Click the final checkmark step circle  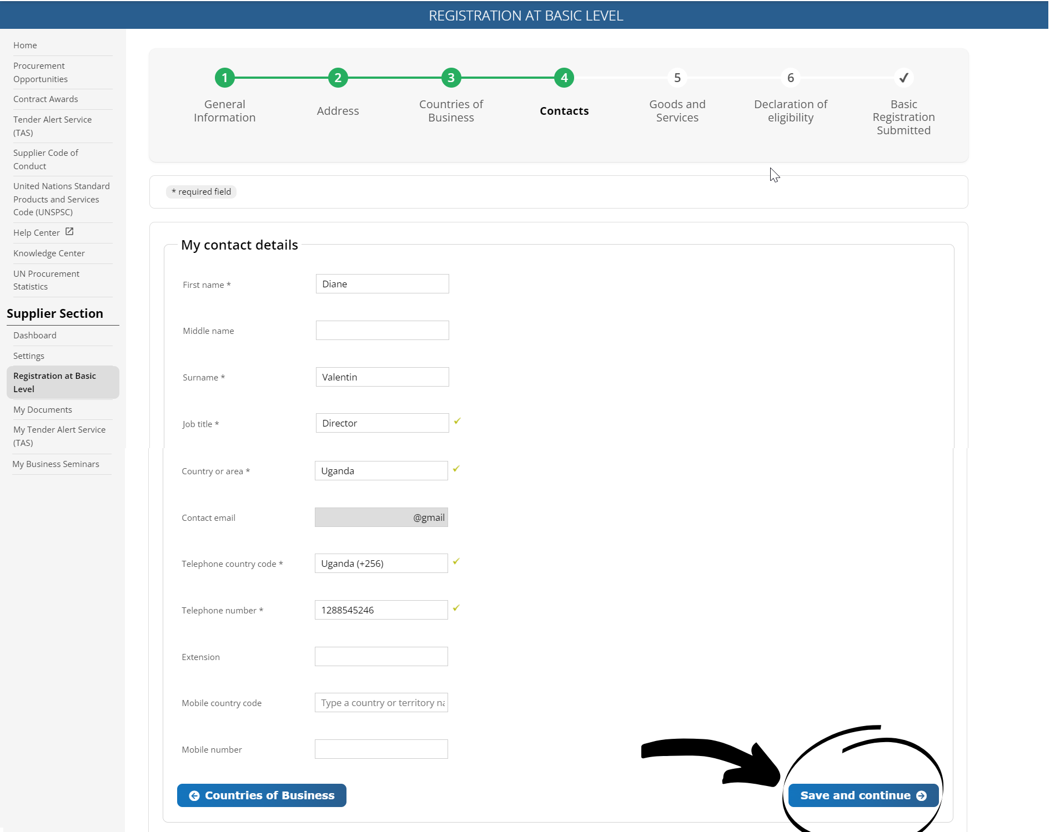coord(903,78)
